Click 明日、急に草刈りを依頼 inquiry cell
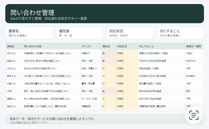 [x=51, y=91]
